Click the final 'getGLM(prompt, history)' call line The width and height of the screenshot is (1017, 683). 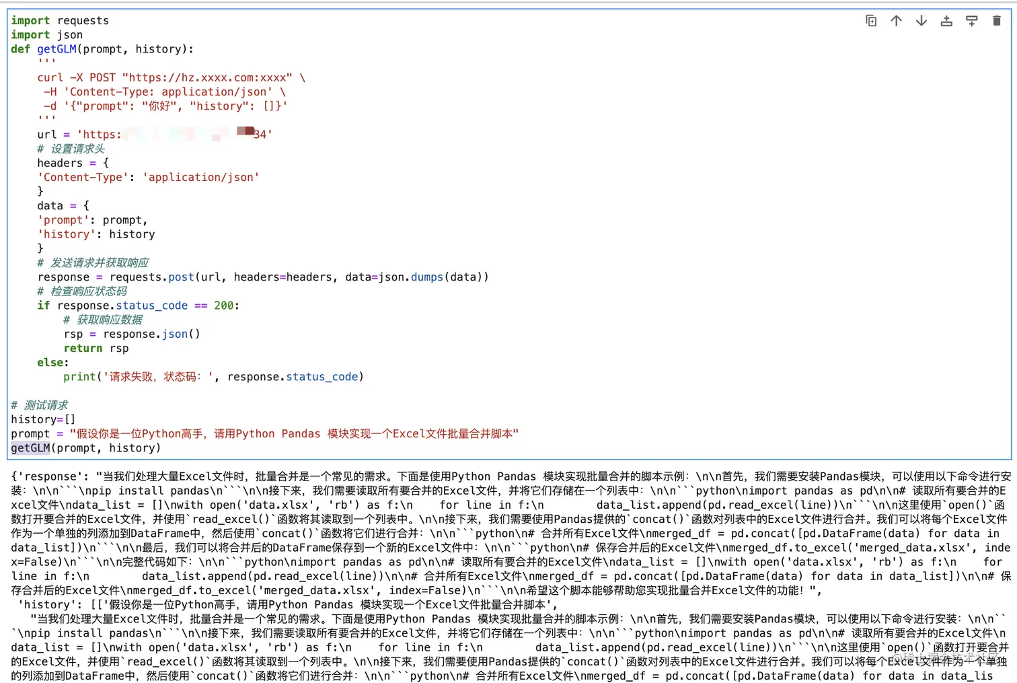86,448
